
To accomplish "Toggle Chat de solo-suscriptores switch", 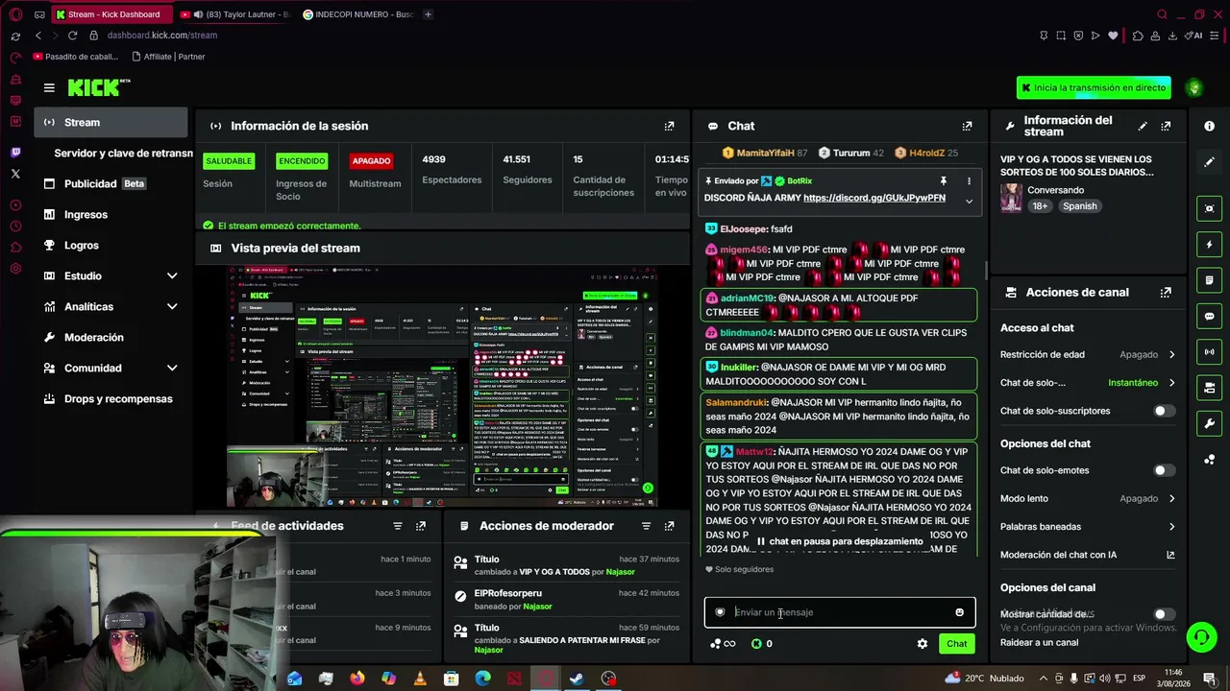I will [x=1164, y=411].
